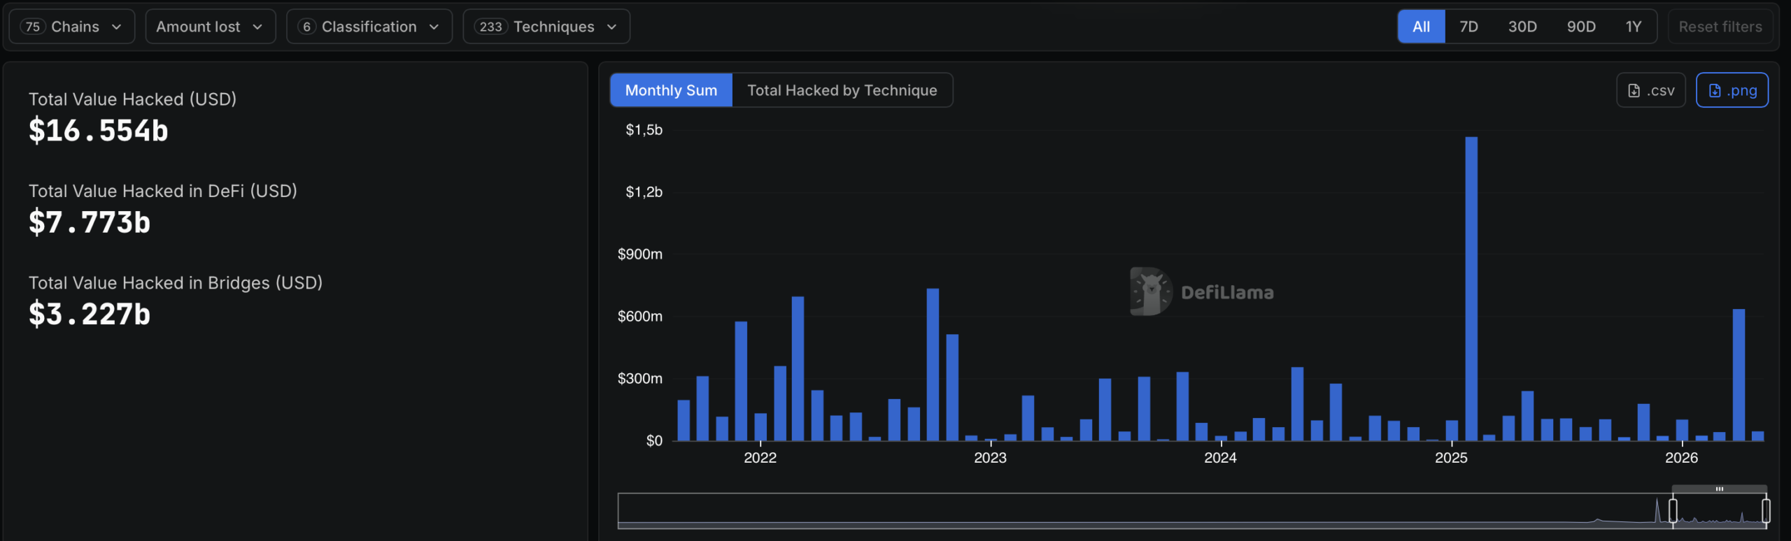
Task: Open the Chains filter dropdown
Action: click(71, 27)
